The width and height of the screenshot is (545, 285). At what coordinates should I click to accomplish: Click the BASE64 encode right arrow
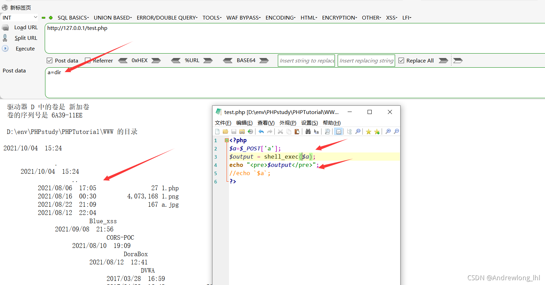(264, 60)
